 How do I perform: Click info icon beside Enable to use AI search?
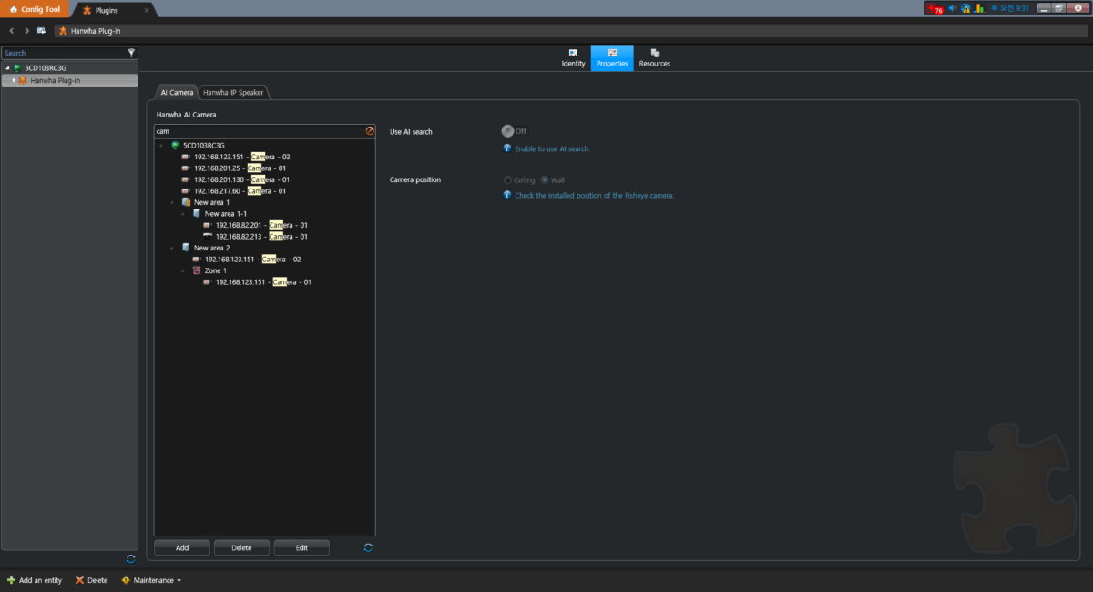click(x=507, y=148)
